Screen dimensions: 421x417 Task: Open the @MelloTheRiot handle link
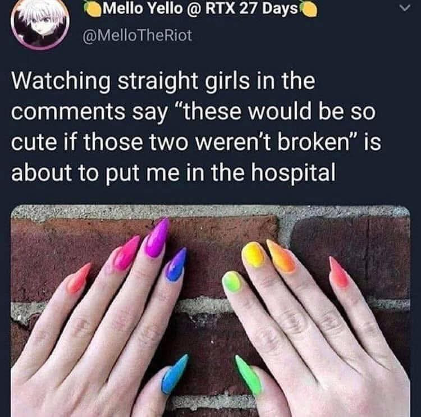[x=138, y=35]
